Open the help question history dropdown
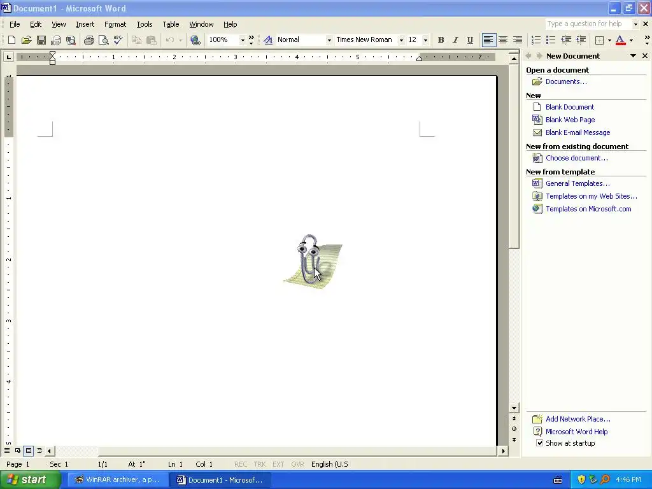652x489 pixels. click(x=635, y=24)
